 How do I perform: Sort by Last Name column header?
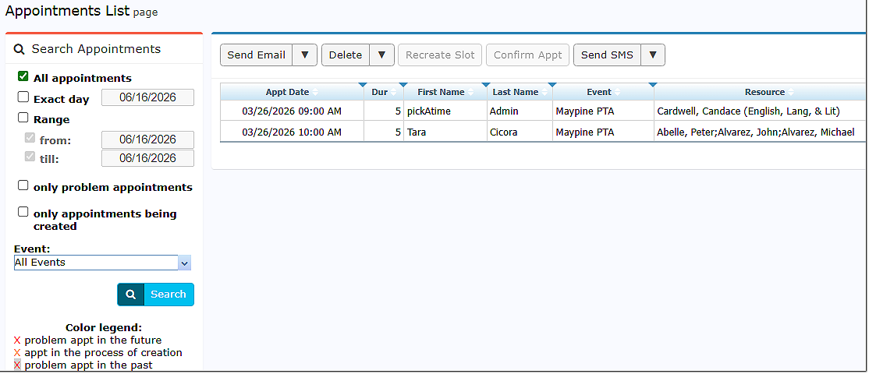point(520,93)
